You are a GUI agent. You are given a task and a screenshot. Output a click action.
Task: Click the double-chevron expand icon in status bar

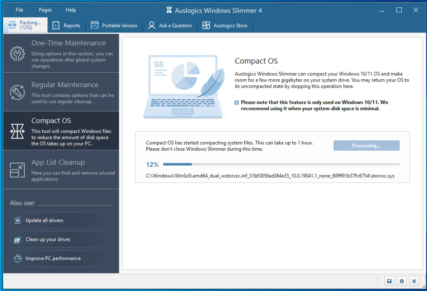click(x=414, y=281)
